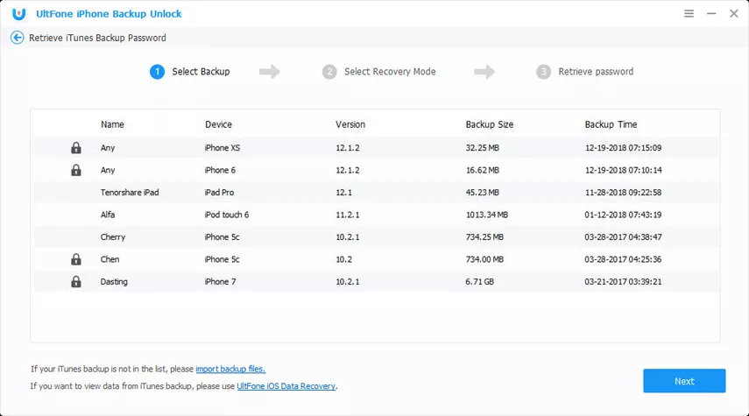
Task: Click version 12.1 of iPad Pro
Action: [x=343, y=193]
